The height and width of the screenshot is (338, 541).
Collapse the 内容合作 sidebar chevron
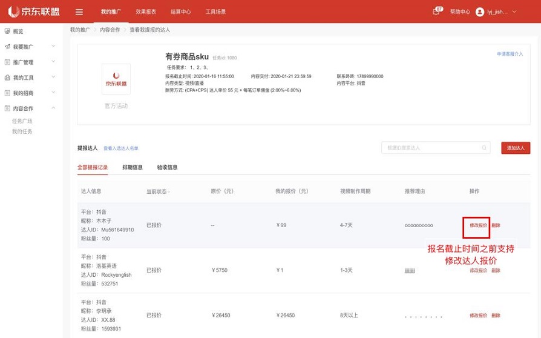[x=53, y=108]
